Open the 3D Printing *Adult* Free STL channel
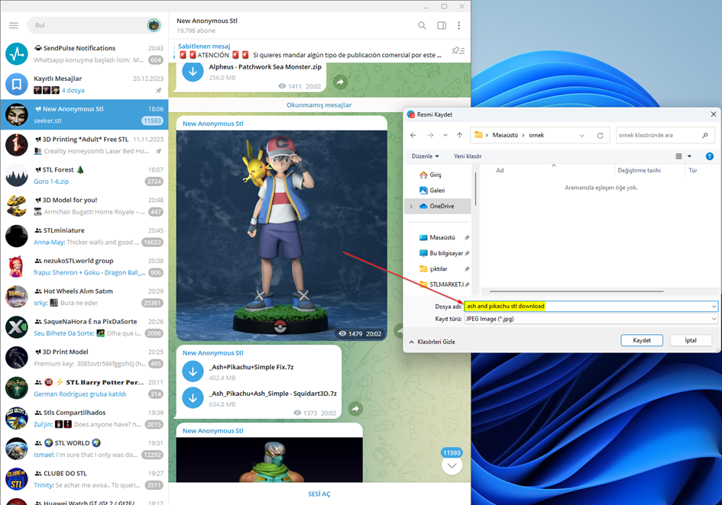 click(84, 145)
